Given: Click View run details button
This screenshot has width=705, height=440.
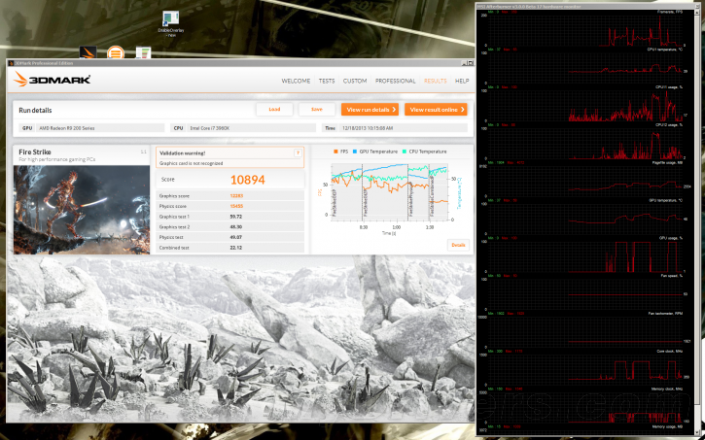Looking at the screenshot, I should point(370,109).
